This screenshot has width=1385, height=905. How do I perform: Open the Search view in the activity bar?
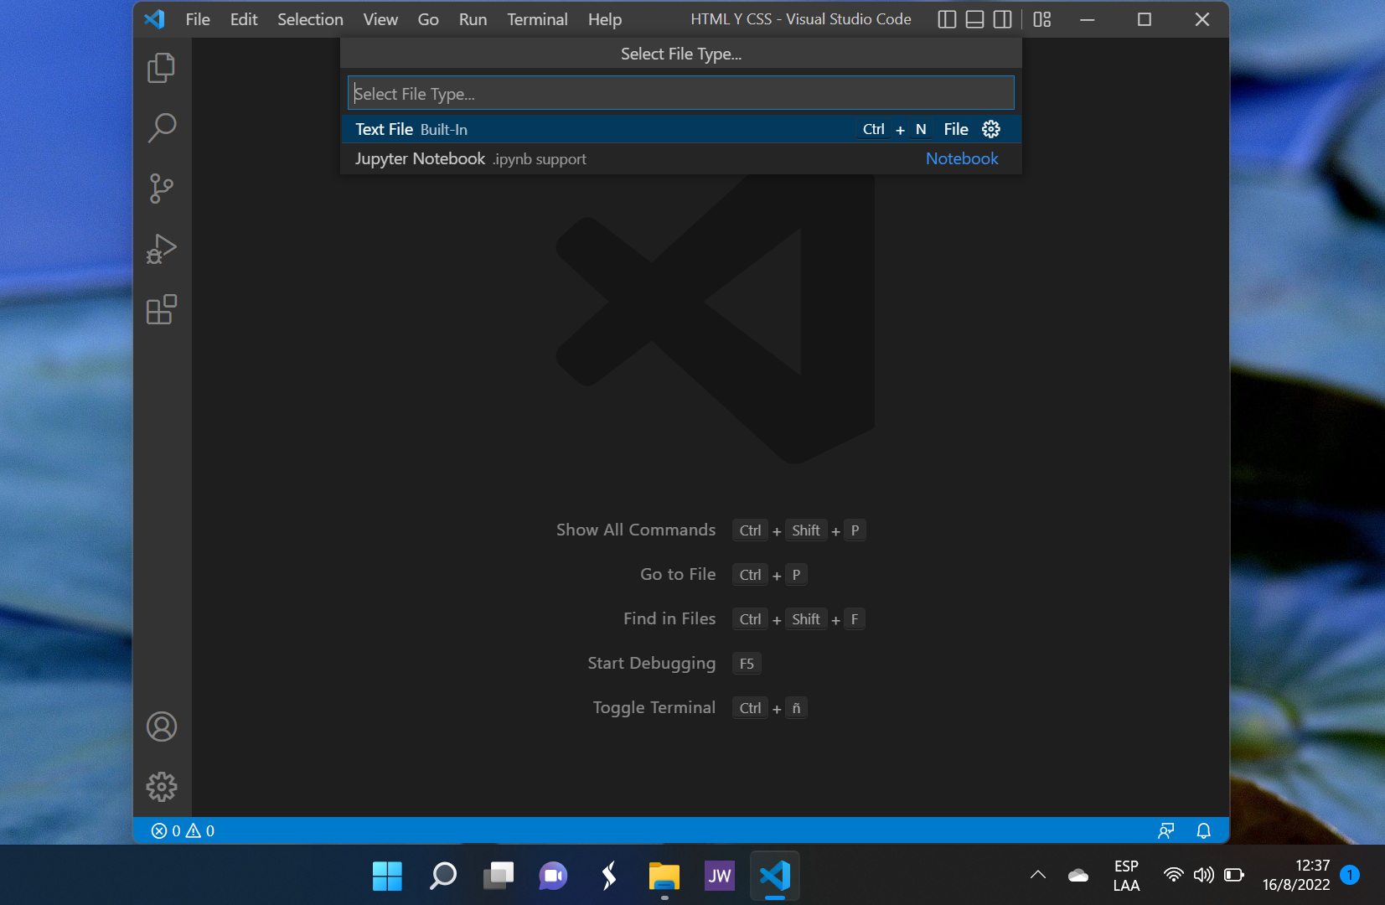162,128
